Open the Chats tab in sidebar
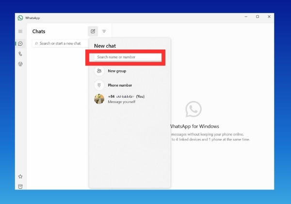 (x=20, y=44)
